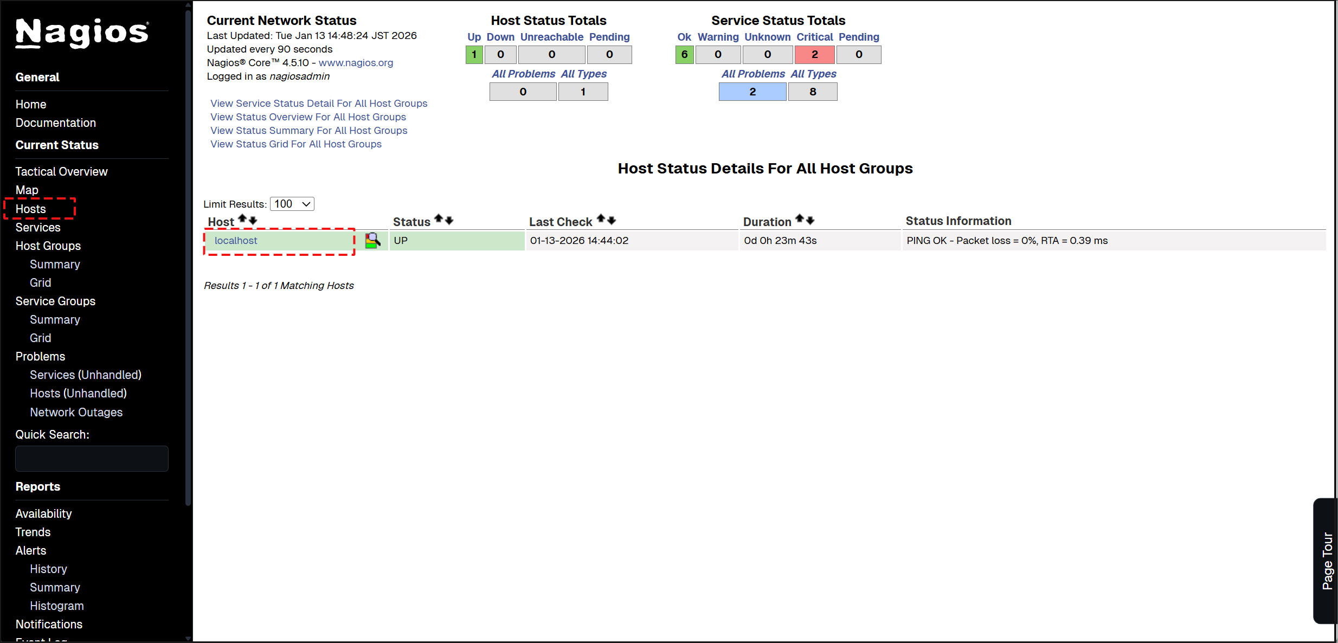
Task: Click the Quick Search input field
Action: point(92,458)
